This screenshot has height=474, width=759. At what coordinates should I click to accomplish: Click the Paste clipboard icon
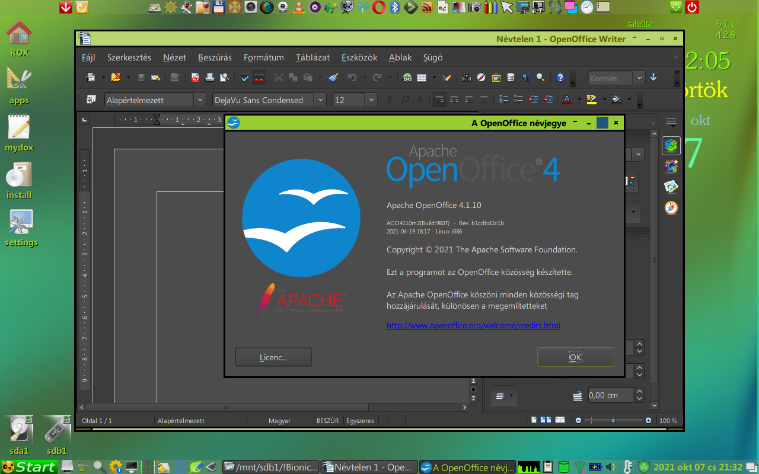(308, 78)
